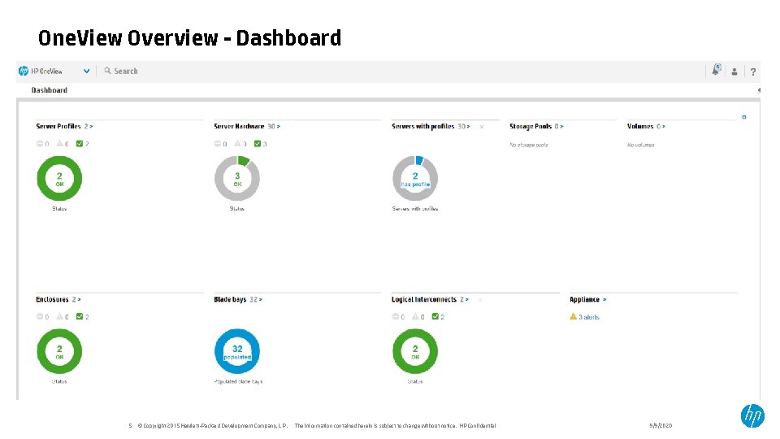
Task: Open the help question mark icon
Action: pyautogui.click(x=753, y=72)
